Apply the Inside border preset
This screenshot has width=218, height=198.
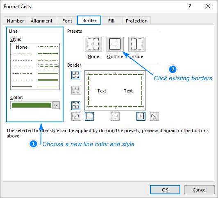pyautogui.click(x=137, y=44)
